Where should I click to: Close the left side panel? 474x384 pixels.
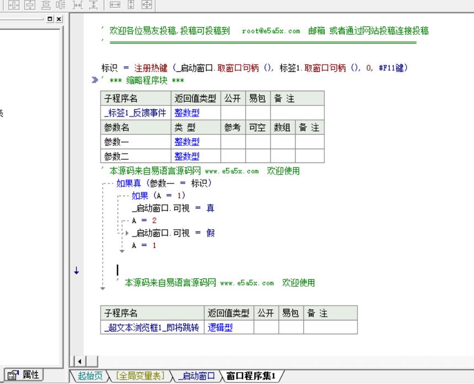59,19
